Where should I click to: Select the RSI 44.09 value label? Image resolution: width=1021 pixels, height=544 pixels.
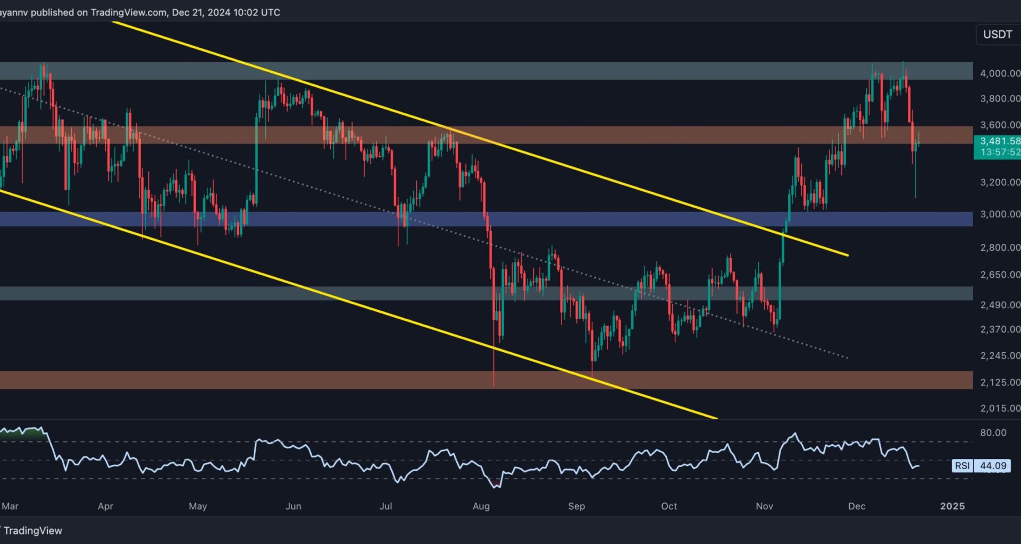pyautogui.click(x=993, y=466)
